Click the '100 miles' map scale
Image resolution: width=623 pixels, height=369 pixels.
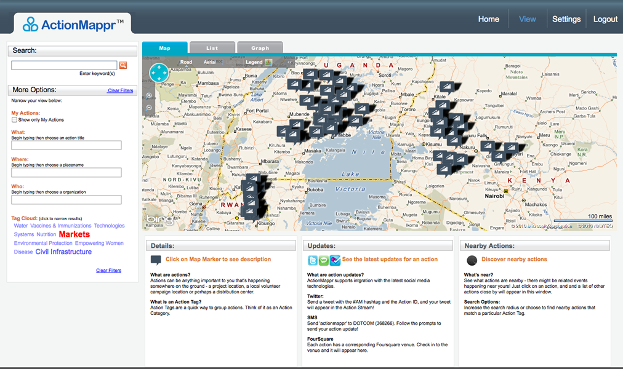point(600,216)
